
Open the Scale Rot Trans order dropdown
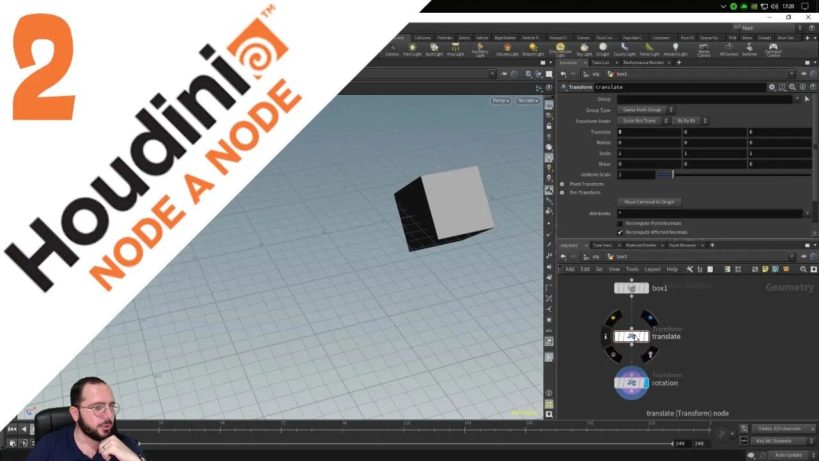(x=643, y=121)
